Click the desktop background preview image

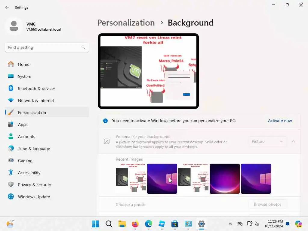click(148, 71)
